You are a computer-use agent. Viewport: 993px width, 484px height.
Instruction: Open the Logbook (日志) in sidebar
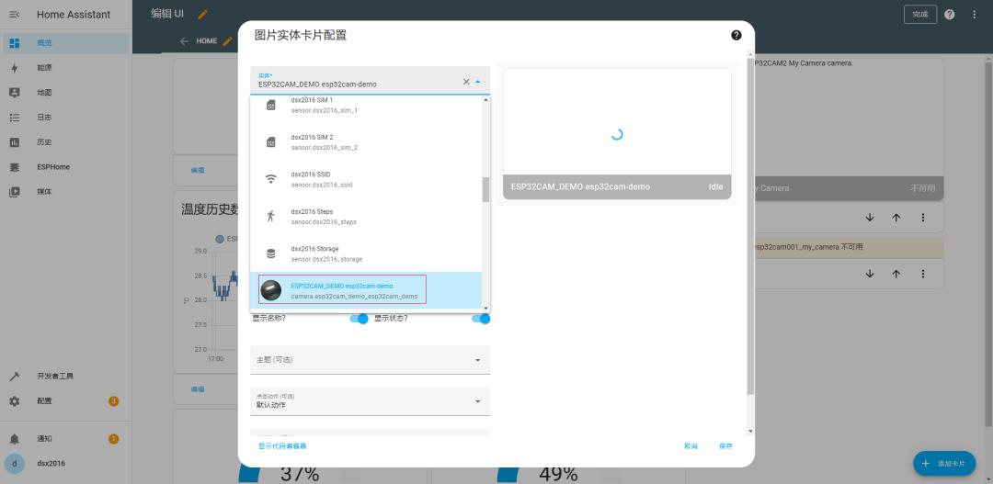pyautogui.click(x=66, y=118)
